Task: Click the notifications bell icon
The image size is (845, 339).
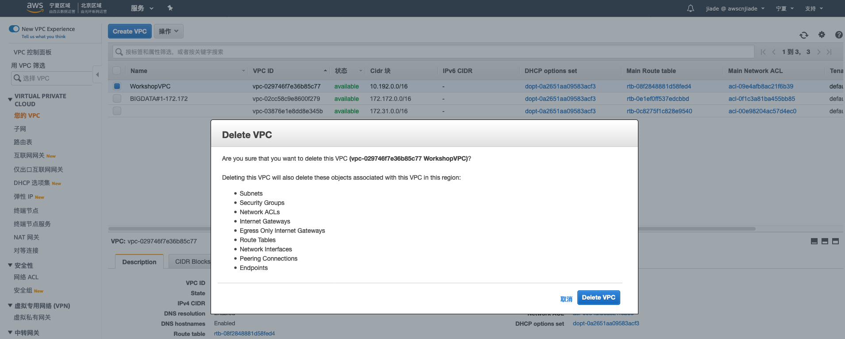Action: (690, 8)
